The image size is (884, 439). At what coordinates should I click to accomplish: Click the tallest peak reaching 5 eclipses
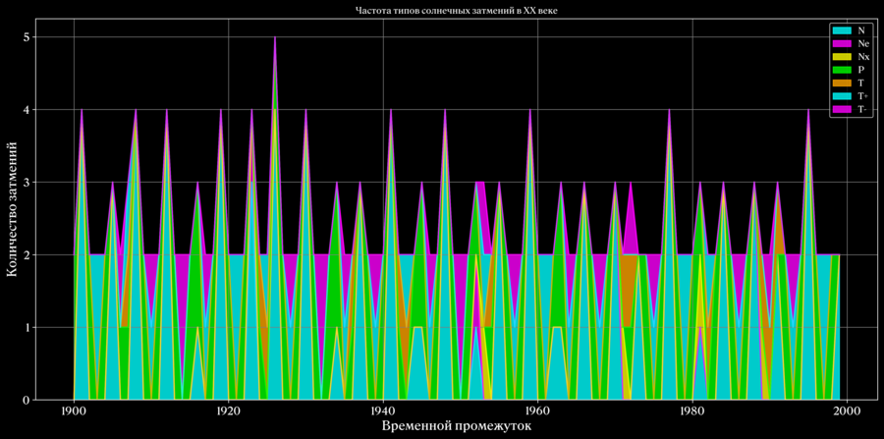pyautogui.click(x=275, y=39)
